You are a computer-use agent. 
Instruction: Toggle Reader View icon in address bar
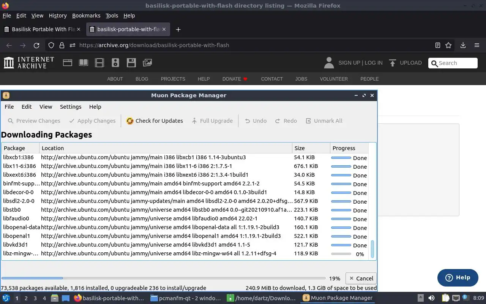tap(438, 45)
